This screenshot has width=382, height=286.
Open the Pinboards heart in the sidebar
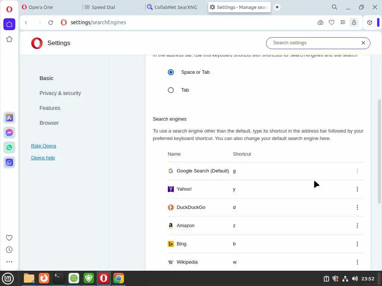[x=9, y=238]
